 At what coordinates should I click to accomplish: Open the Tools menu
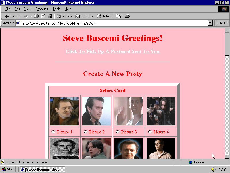(x=56, y=9)
